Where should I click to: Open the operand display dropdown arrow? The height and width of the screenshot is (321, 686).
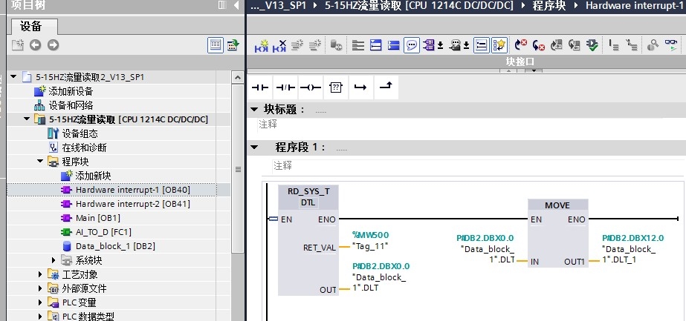point(441,45)
